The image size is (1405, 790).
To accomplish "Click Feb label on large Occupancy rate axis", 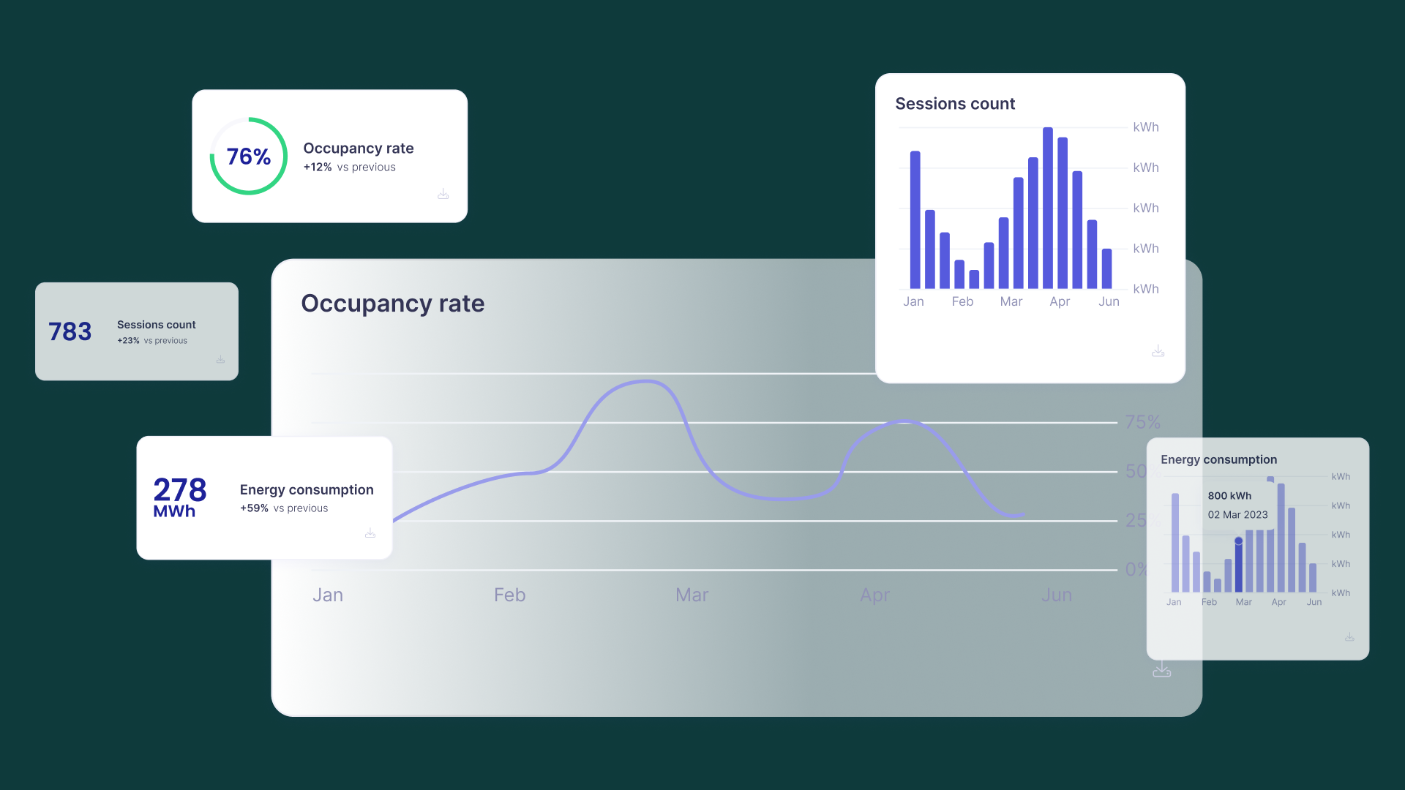I will (x=509, y=595).
